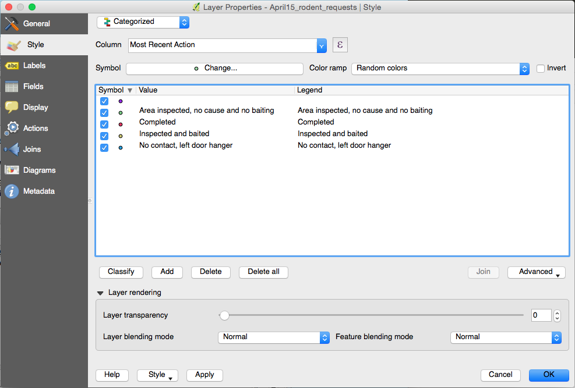Open the Advanced menu button
This screenshot has height=388, width=575.
click(x=536, y=272)
